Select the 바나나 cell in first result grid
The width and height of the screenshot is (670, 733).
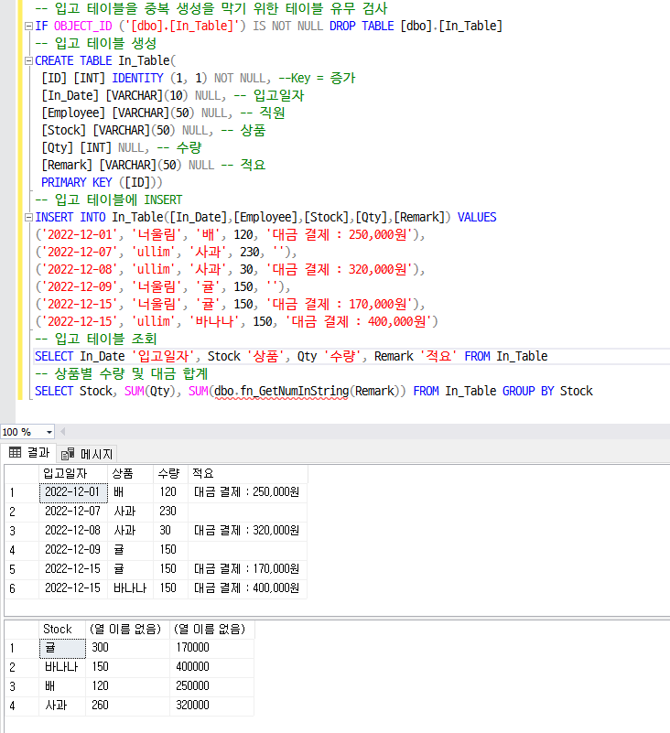131,588
